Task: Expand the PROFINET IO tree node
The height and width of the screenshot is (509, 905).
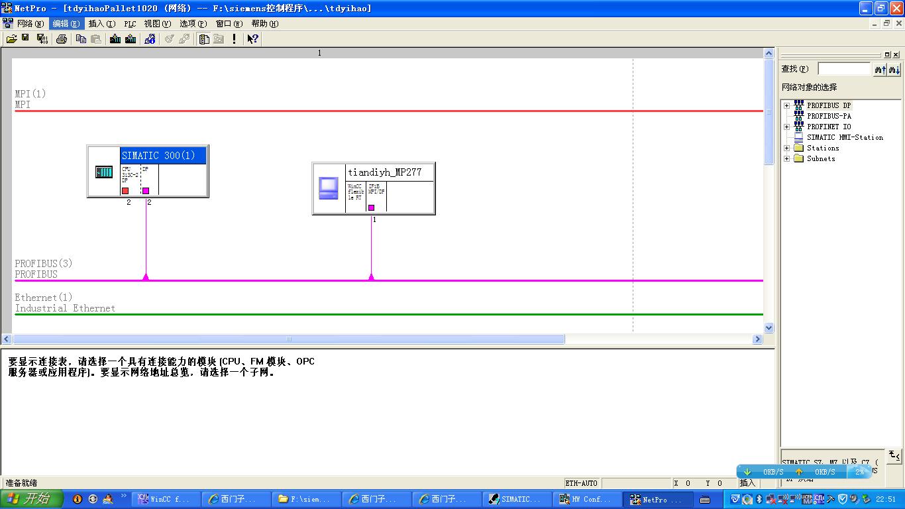Action: point(787,127)
